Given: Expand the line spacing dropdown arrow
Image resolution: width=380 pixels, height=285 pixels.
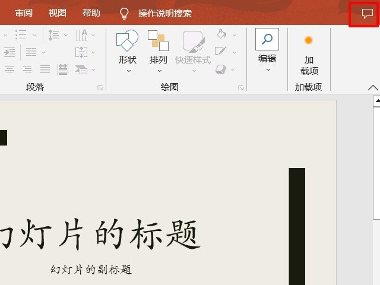Looking at the screenshot, I should pos(66,36).
